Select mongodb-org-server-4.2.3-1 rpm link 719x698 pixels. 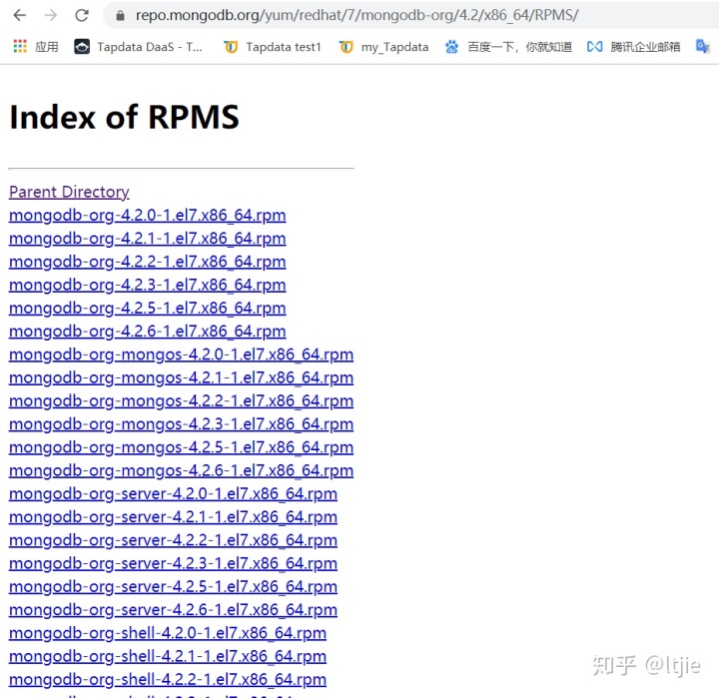[173, 563]
